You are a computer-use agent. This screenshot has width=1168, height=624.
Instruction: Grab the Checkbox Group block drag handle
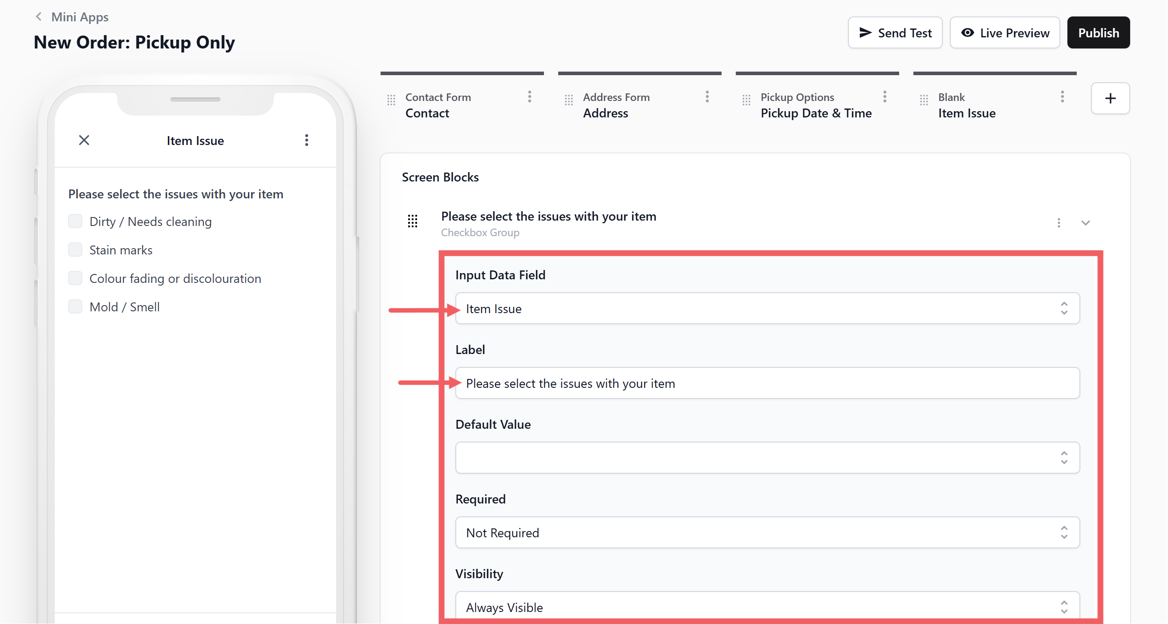tap(412, 221)
